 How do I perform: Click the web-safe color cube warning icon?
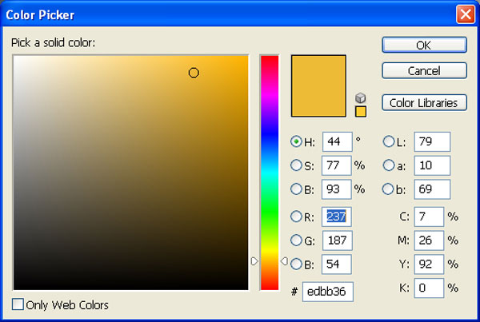[360, 97]
